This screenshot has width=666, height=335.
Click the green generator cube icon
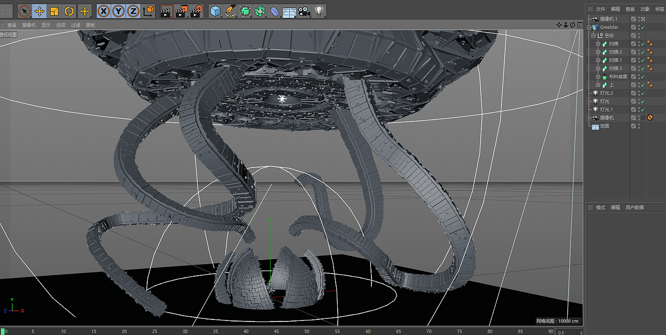[245, 11]
